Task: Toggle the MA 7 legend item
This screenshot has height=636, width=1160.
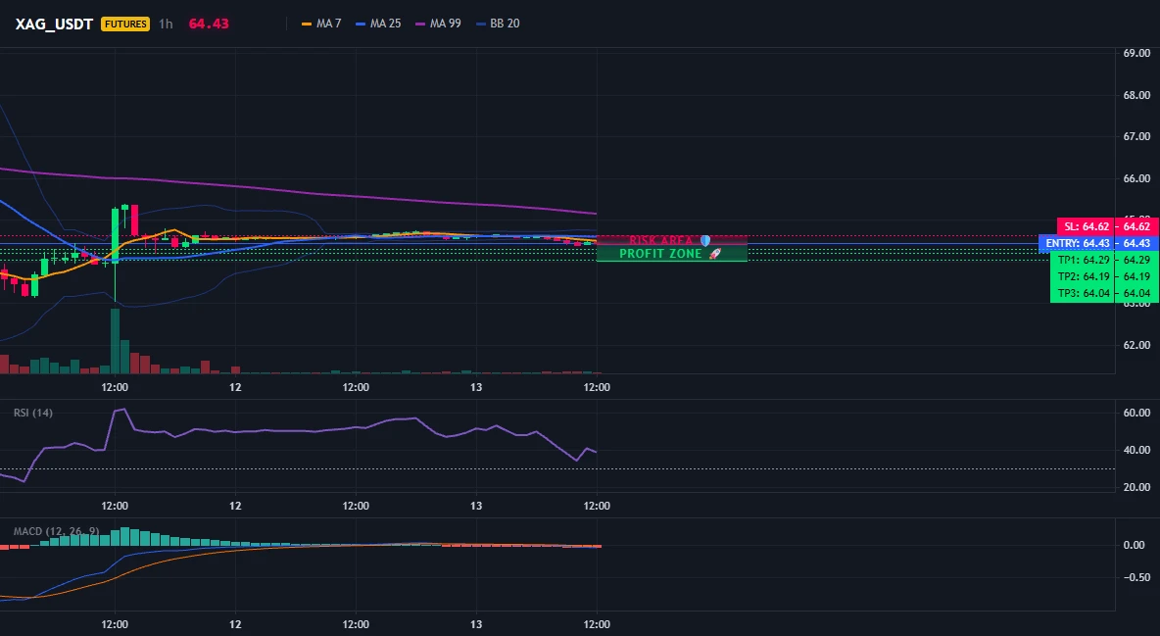Action: pyautogui.click(x=321, y=24)
